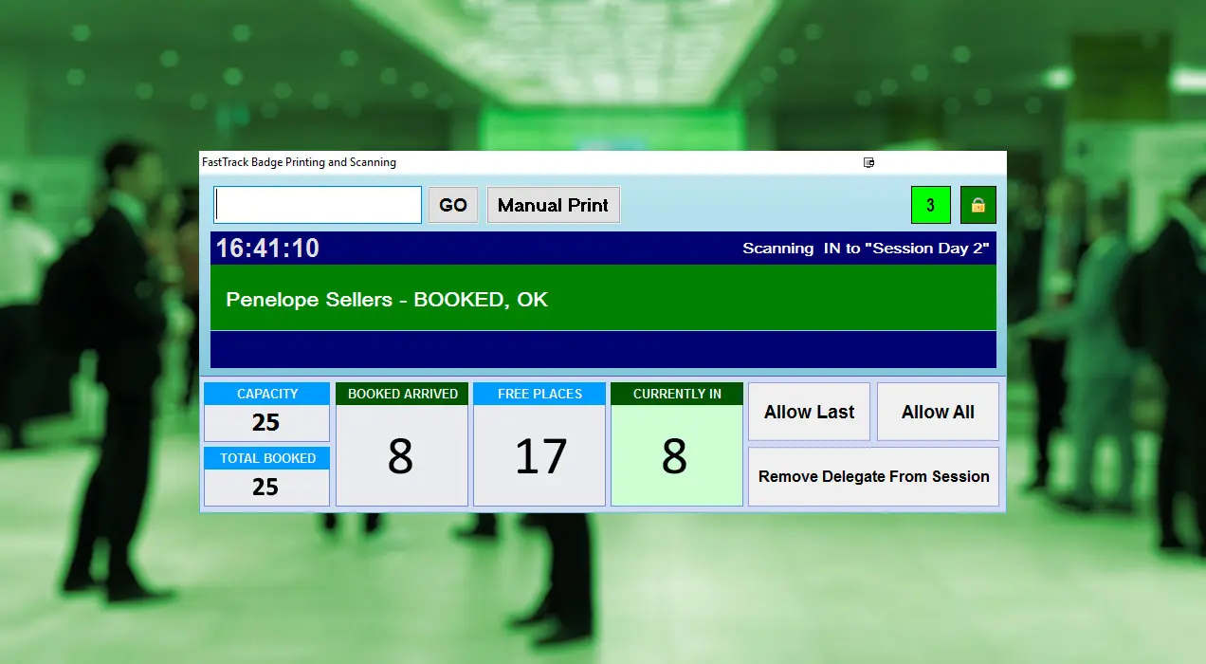Viewport: 1206px width, 664px height.
Task: Click the empty dark blue status strip
Action: click(x=603, y=349)
